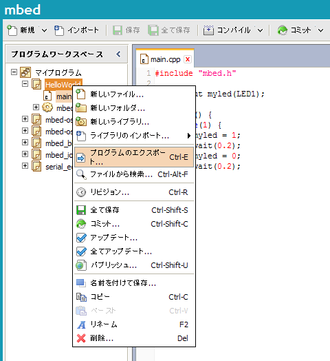
Task: Expand the serial_e program node
Action: pos(25,166)
